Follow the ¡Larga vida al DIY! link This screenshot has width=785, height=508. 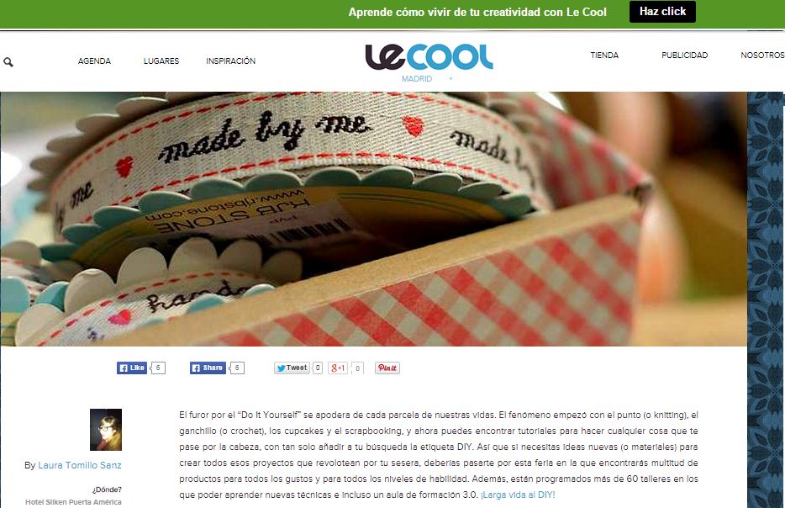point(518,495)
